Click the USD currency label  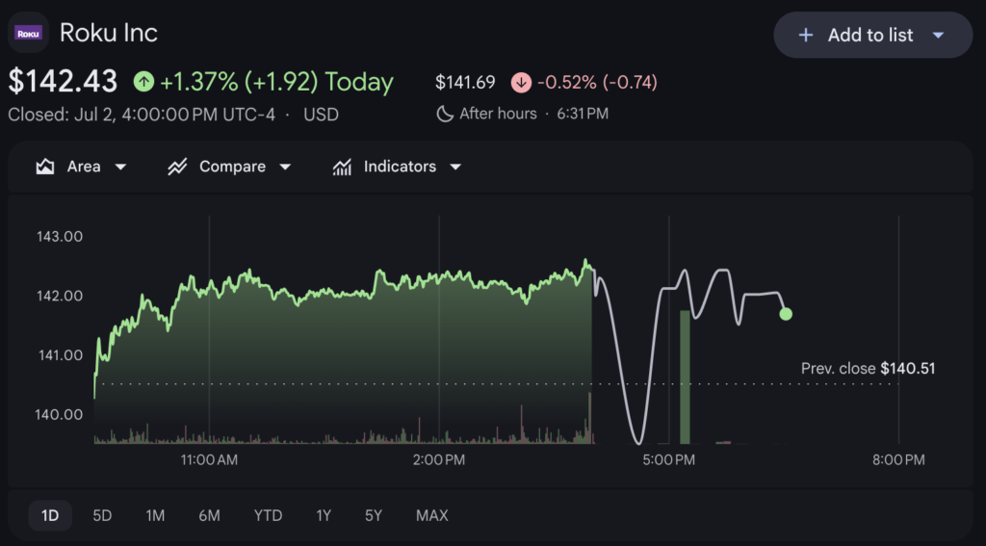(322, 115)
